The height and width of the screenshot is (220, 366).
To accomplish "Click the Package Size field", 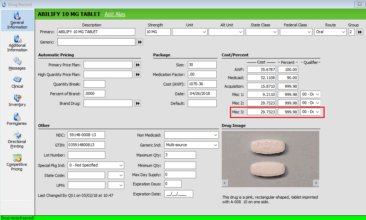I will 202,65.
